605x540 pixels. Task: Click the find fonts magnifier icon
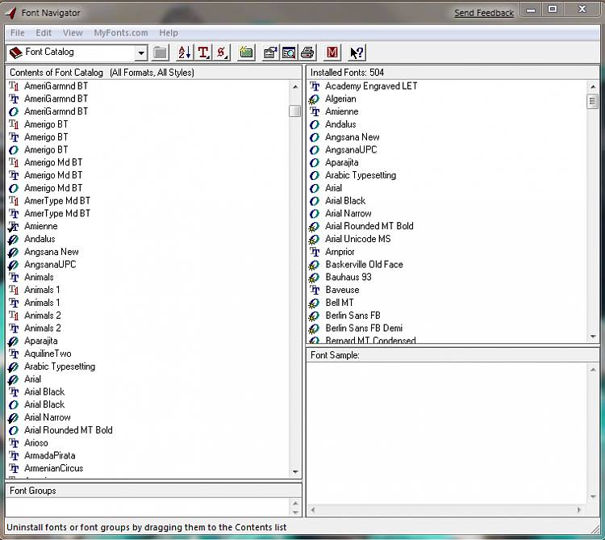pyautogui.click(x=289, y=52)
